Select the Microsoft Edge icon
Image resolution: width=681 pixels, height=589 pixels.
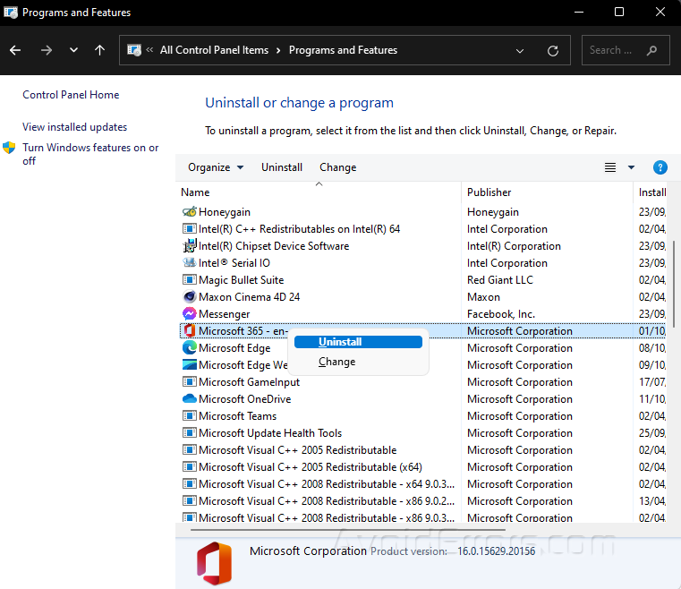[x=189, y=348]
